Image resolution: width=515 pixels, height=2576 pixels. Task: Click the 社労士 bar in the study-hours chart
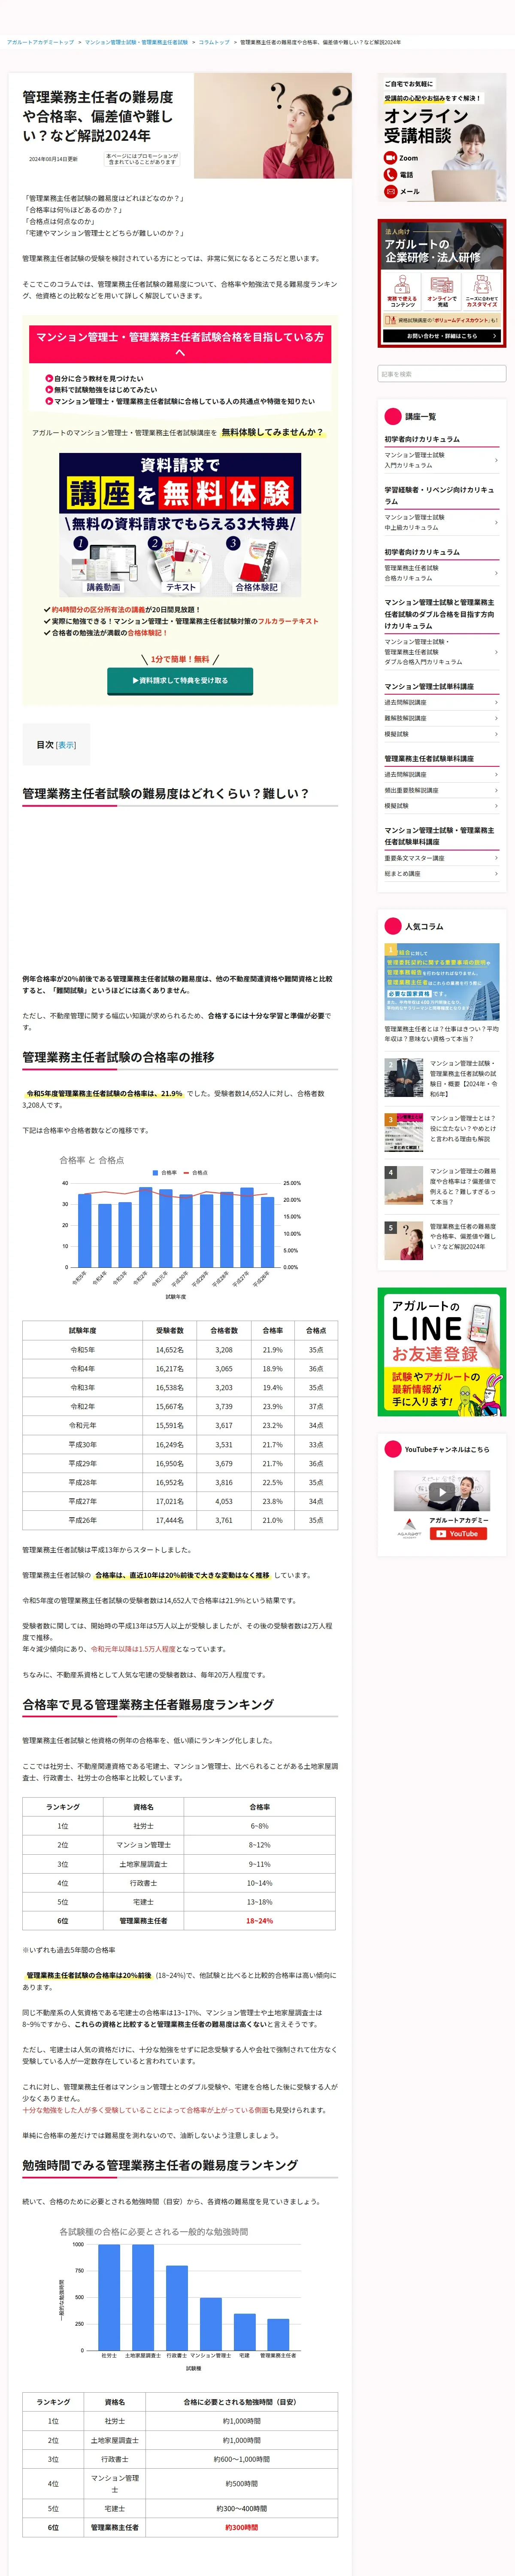(109, 2297)
